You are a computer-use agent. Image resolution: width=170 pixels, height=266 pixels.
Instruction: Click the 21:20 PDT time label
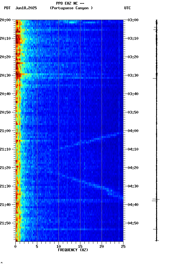tap(5, 168)
